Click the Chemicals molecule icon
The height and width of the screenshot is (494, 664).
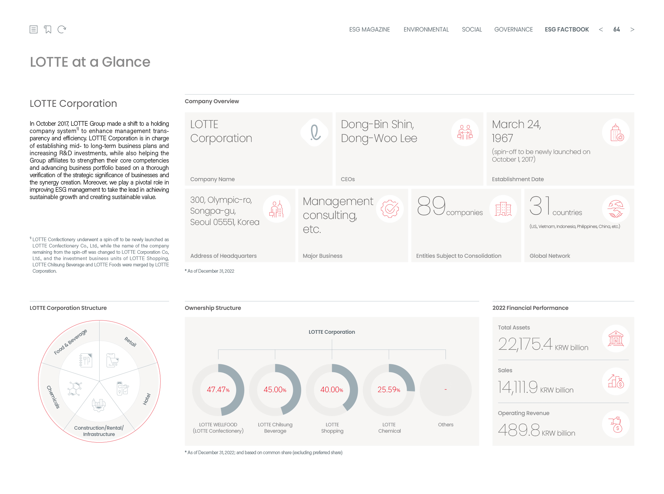(x=74, y=388)
